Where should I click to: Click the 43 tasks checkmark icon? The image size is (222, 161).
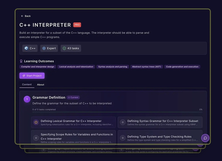(x=64, y=48)
